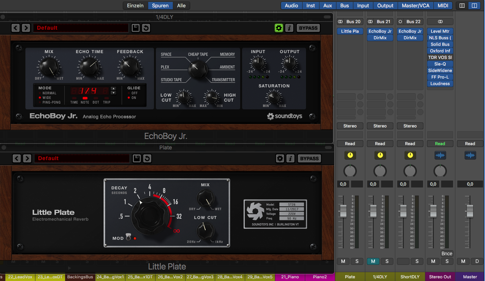
Task: Click the yellow track icon on 1/4DLY channel
Action: [x=380, y=155]
